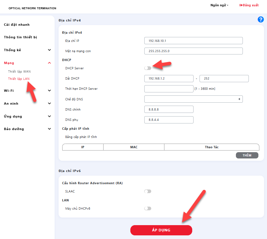Viewport: 267px width, 239px height.
Task: Focus the DNS chính input field
Action: click(x=169, y=109)
